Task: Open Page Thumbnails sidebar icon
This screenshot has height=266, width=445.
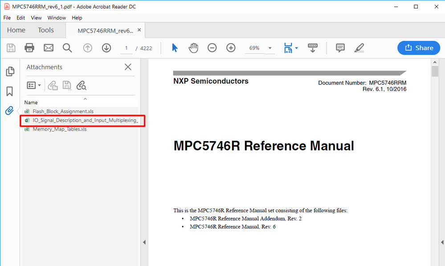Action: [10, 71]
